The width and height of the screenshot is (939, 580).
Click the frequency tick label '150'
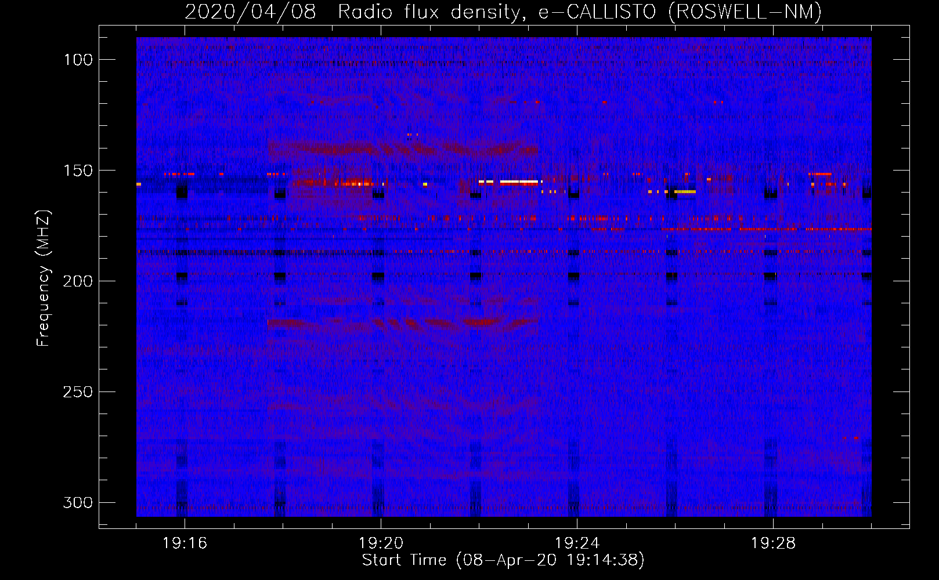[x=78, y=171]
